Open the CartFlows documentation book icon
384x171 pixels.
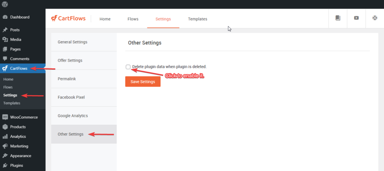click(x=338, y=18)
